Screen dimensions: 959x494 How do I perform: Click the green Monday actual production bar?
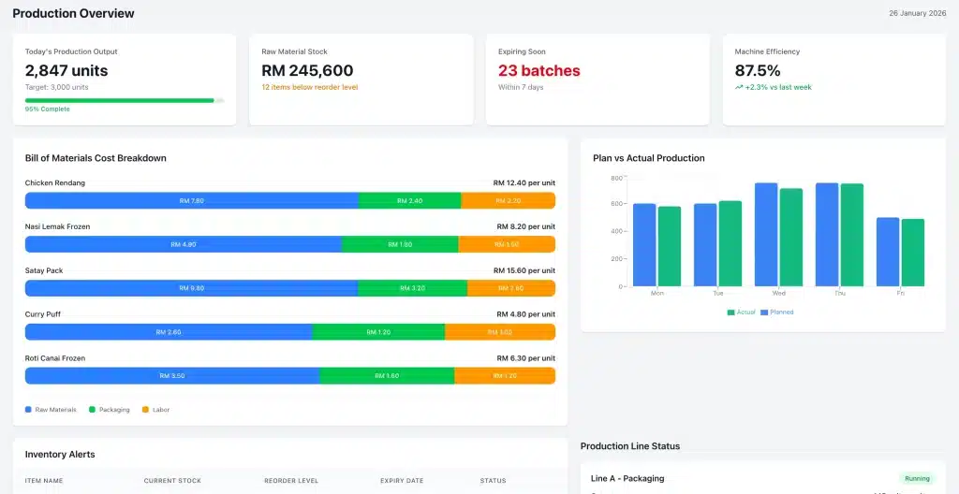(669, 246)
